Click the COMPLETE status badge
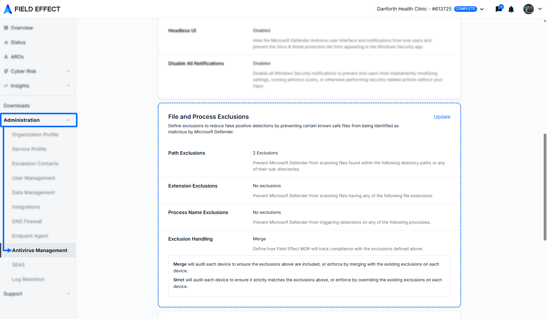Image resolution: width=547 pixels, height=319 pixels. pyautogui.click(x=465, y=9)
